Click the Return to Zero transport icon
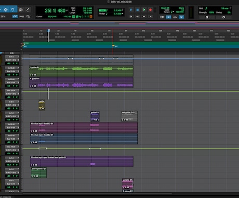Viewport: 239px width, 198px height. [131, 17]
